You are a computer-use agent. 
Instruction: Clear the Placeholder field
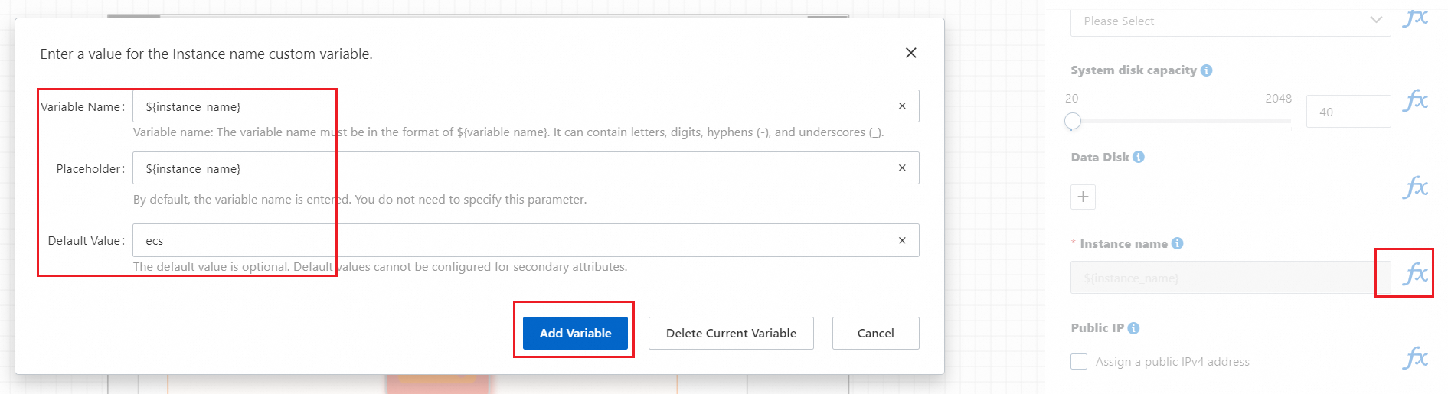click(x=902, y=168)
